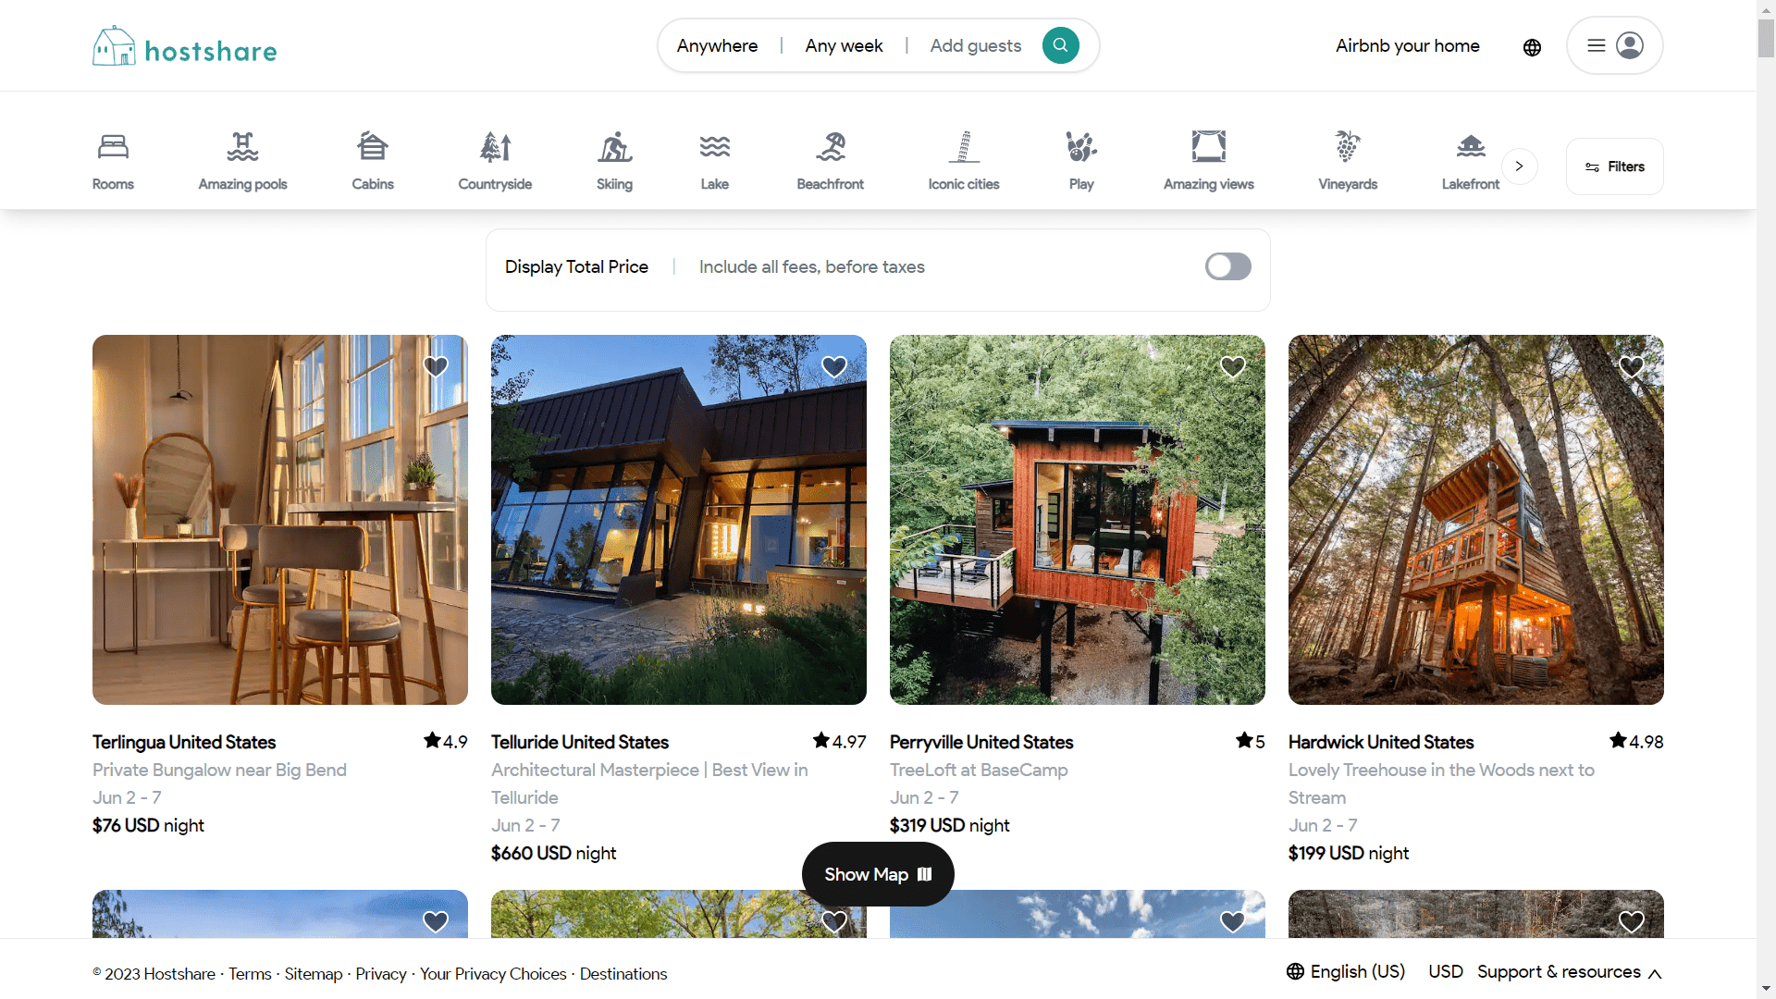The width and height of the screenshot is (1776, 999).
Task: Enable the Display Total Price toggle
Action: [x=1227, y=266]
